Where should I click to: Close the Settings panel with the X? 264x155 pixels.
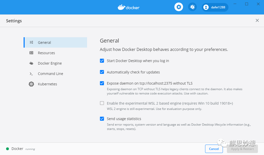tap(257, 21)
